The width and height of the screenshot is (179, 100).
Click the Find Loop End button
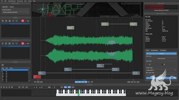161,58
